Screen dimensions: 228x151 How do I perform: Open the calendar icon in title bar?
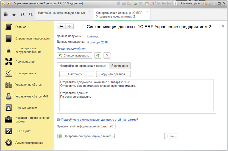click(152, 4)
